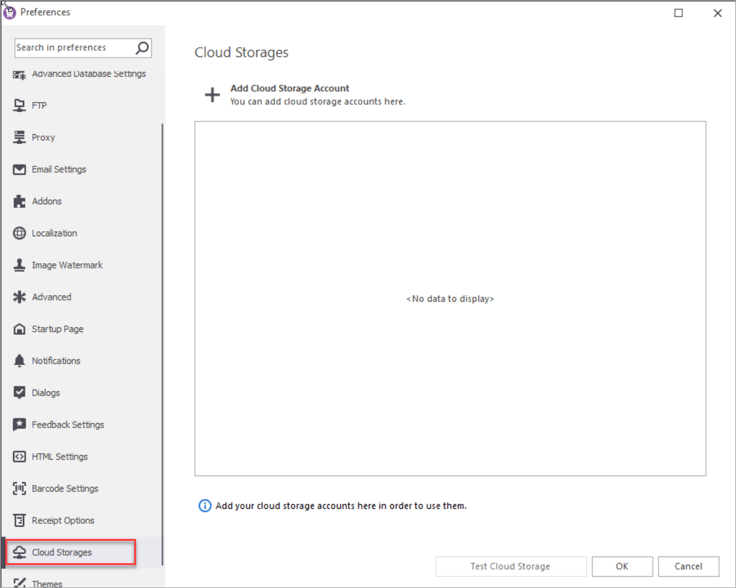Click the sidebar vertical scrollbar

coord(162,344)
